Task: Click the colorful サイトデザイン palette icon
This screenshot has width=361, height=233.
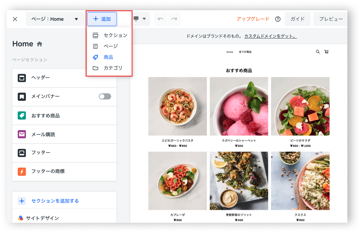Action: coord(20,218)
